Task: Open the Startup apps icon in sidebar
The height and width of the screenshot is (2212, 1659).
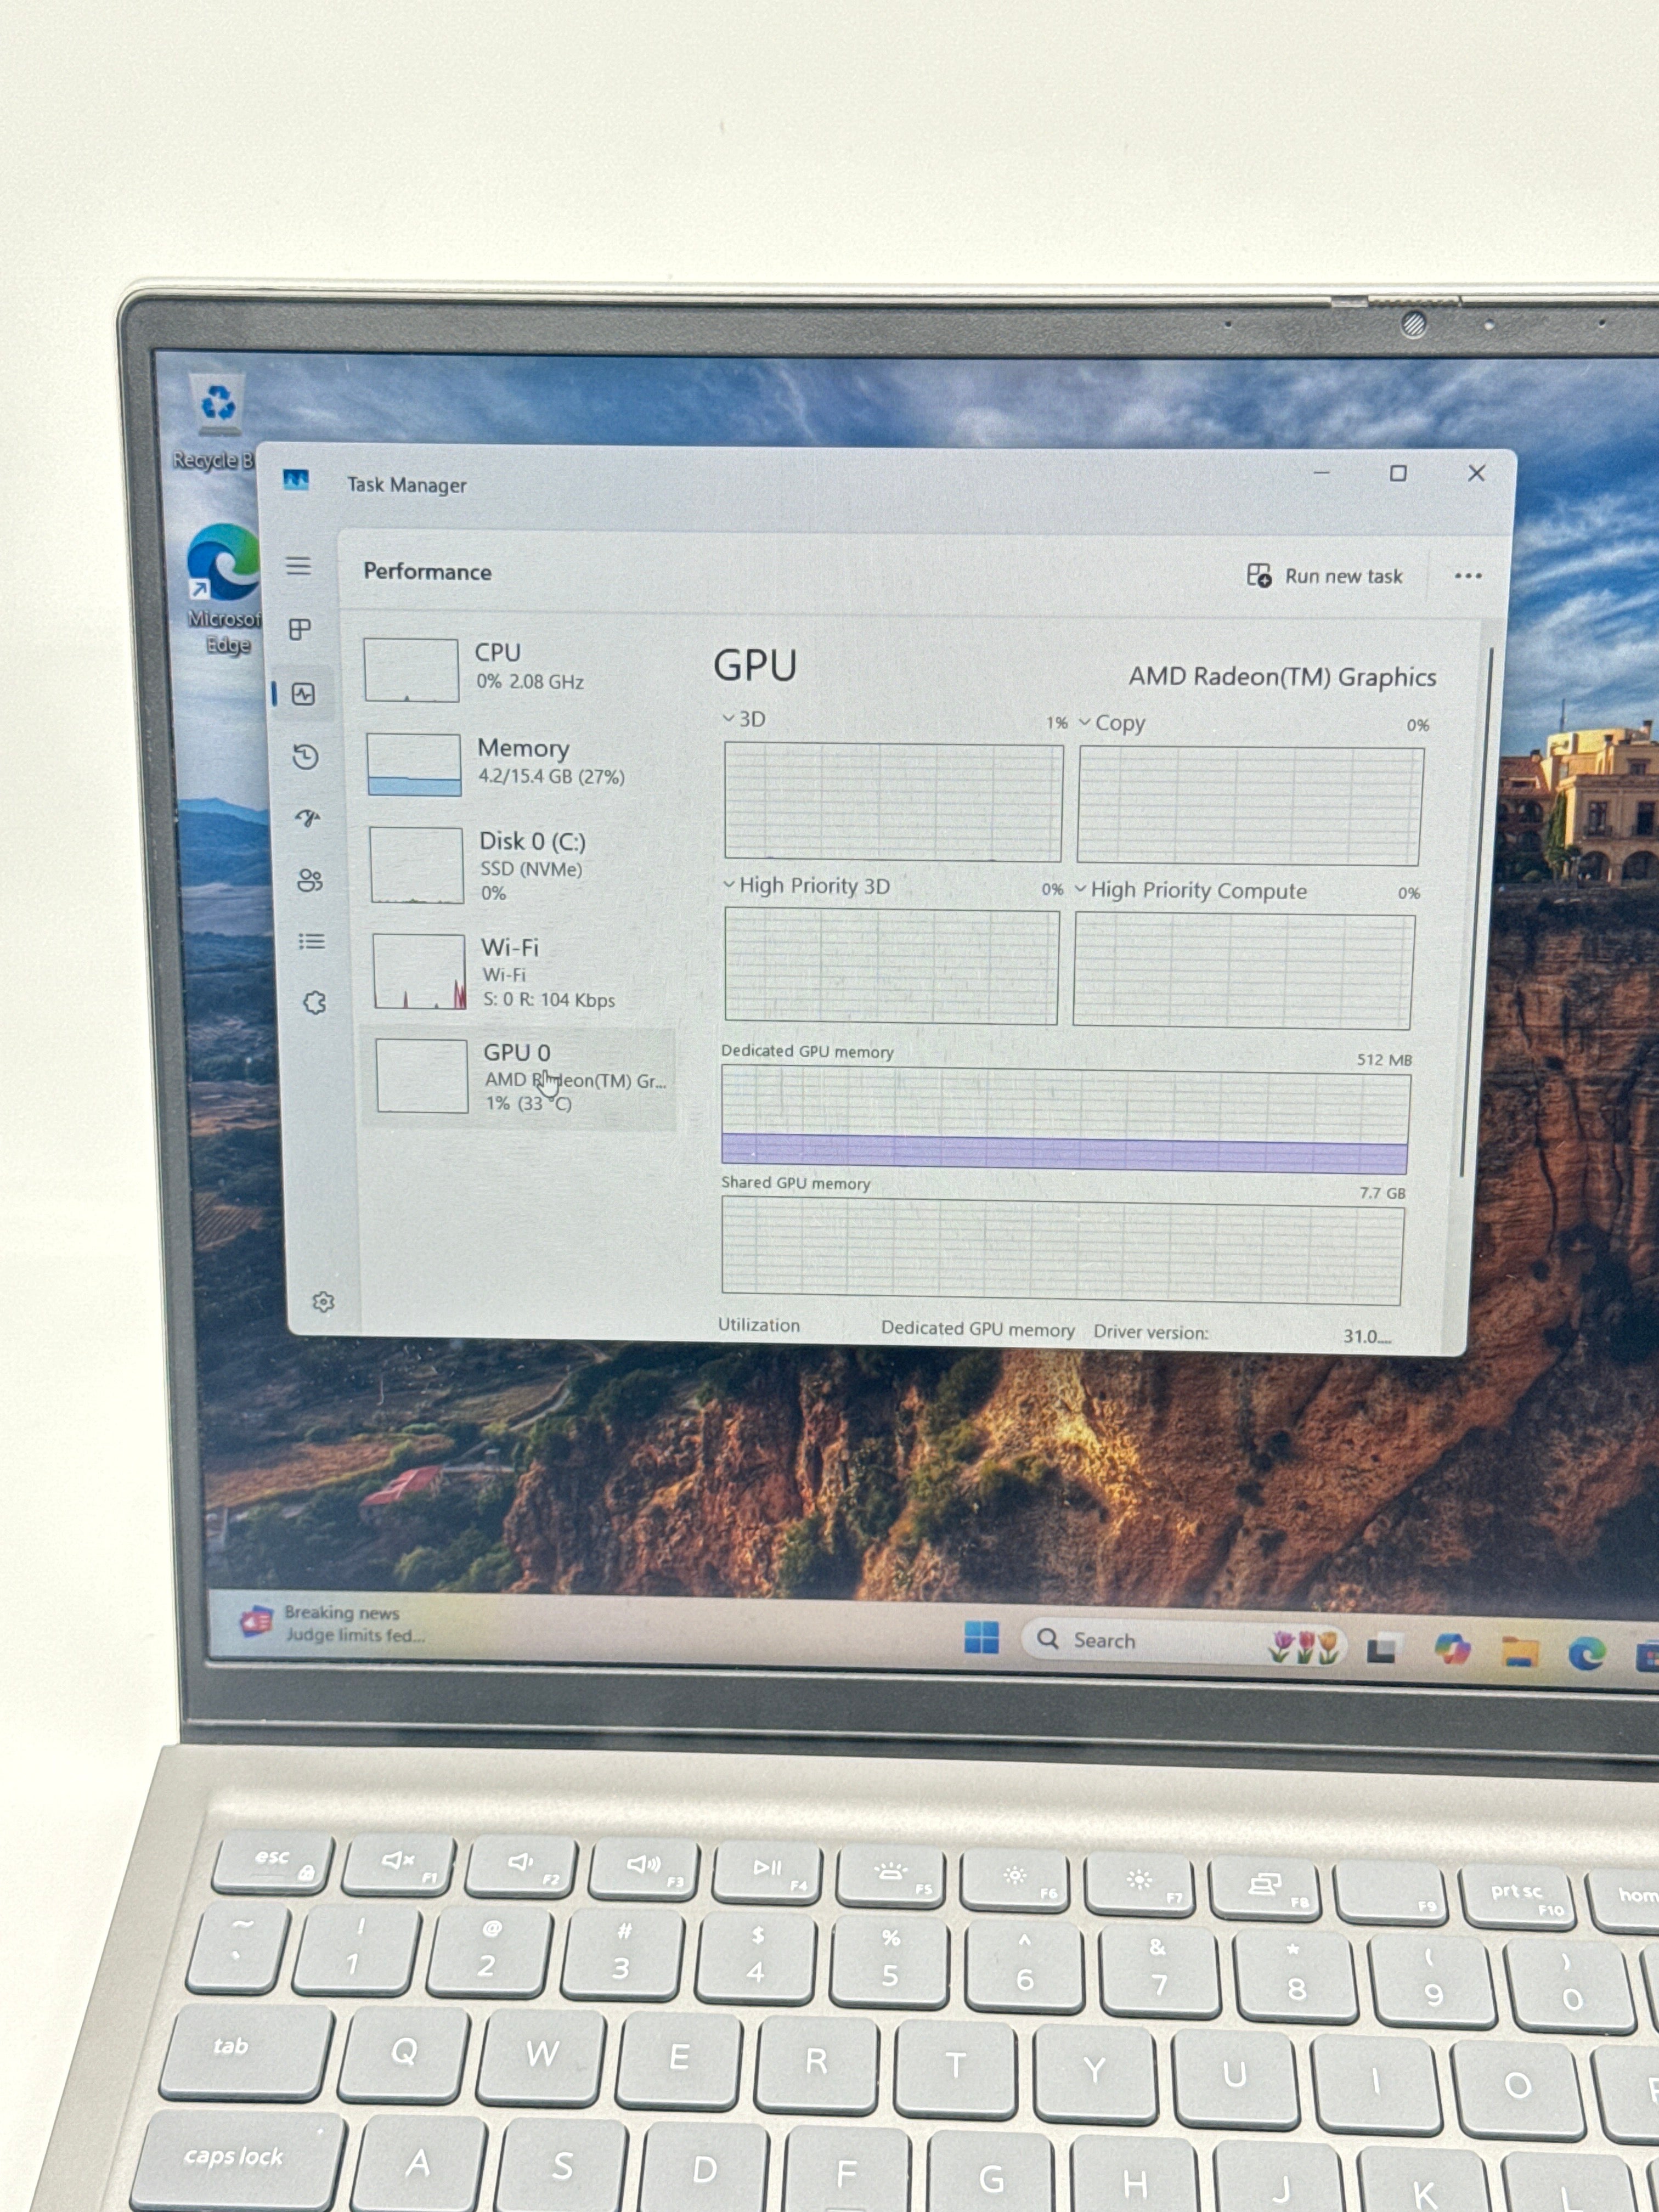Action: pos(308,818)
